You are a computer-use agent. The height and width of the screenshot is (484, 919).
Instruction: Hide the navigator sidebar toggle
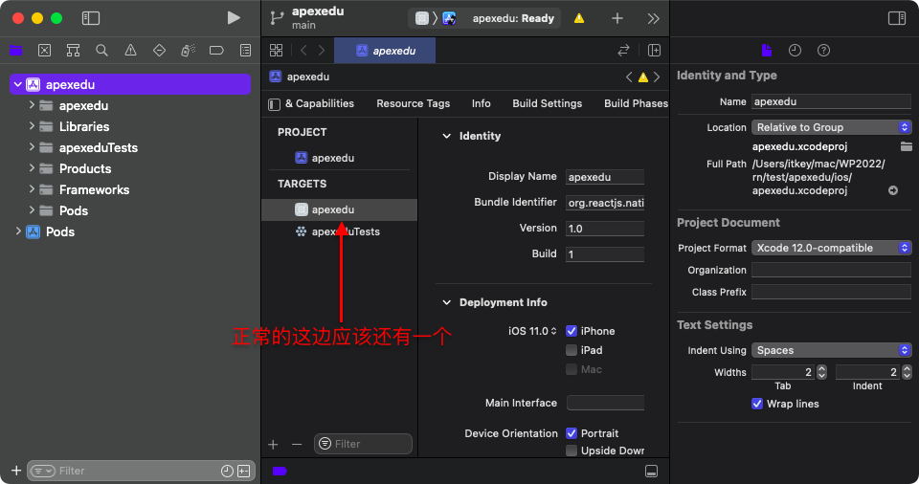coord(91,18)
